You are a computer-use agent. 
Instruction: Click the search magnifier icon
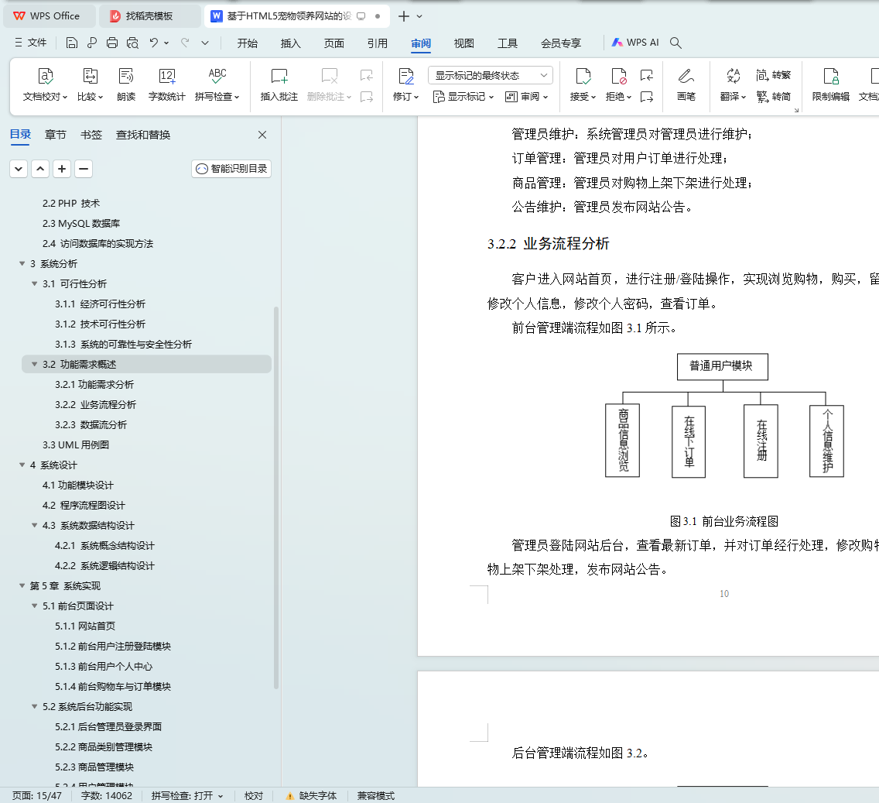[675, 43]
